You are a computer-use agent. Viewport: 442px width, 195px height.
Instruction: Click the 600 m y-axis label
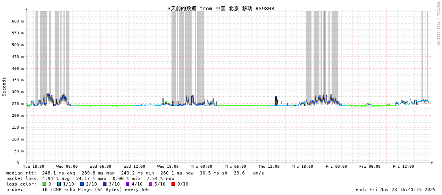[17, 21]
